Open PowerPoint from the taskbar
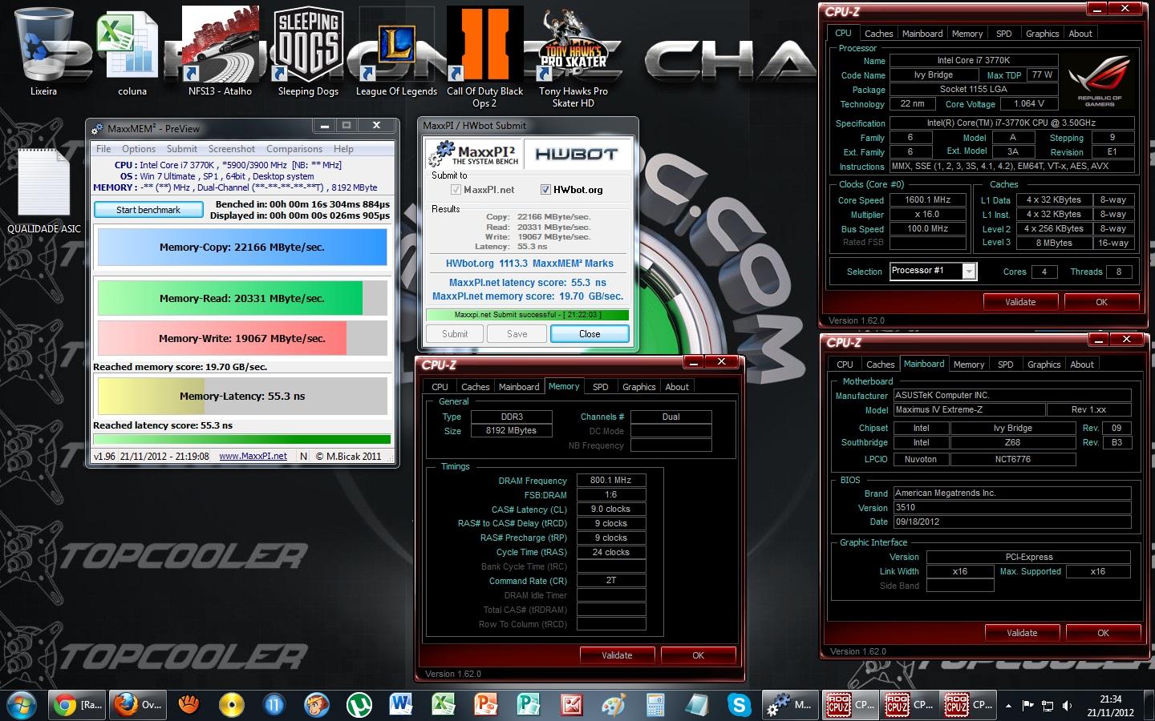Image resolution: width=1155 pixels, height=721 pixels. click(485, 705)
